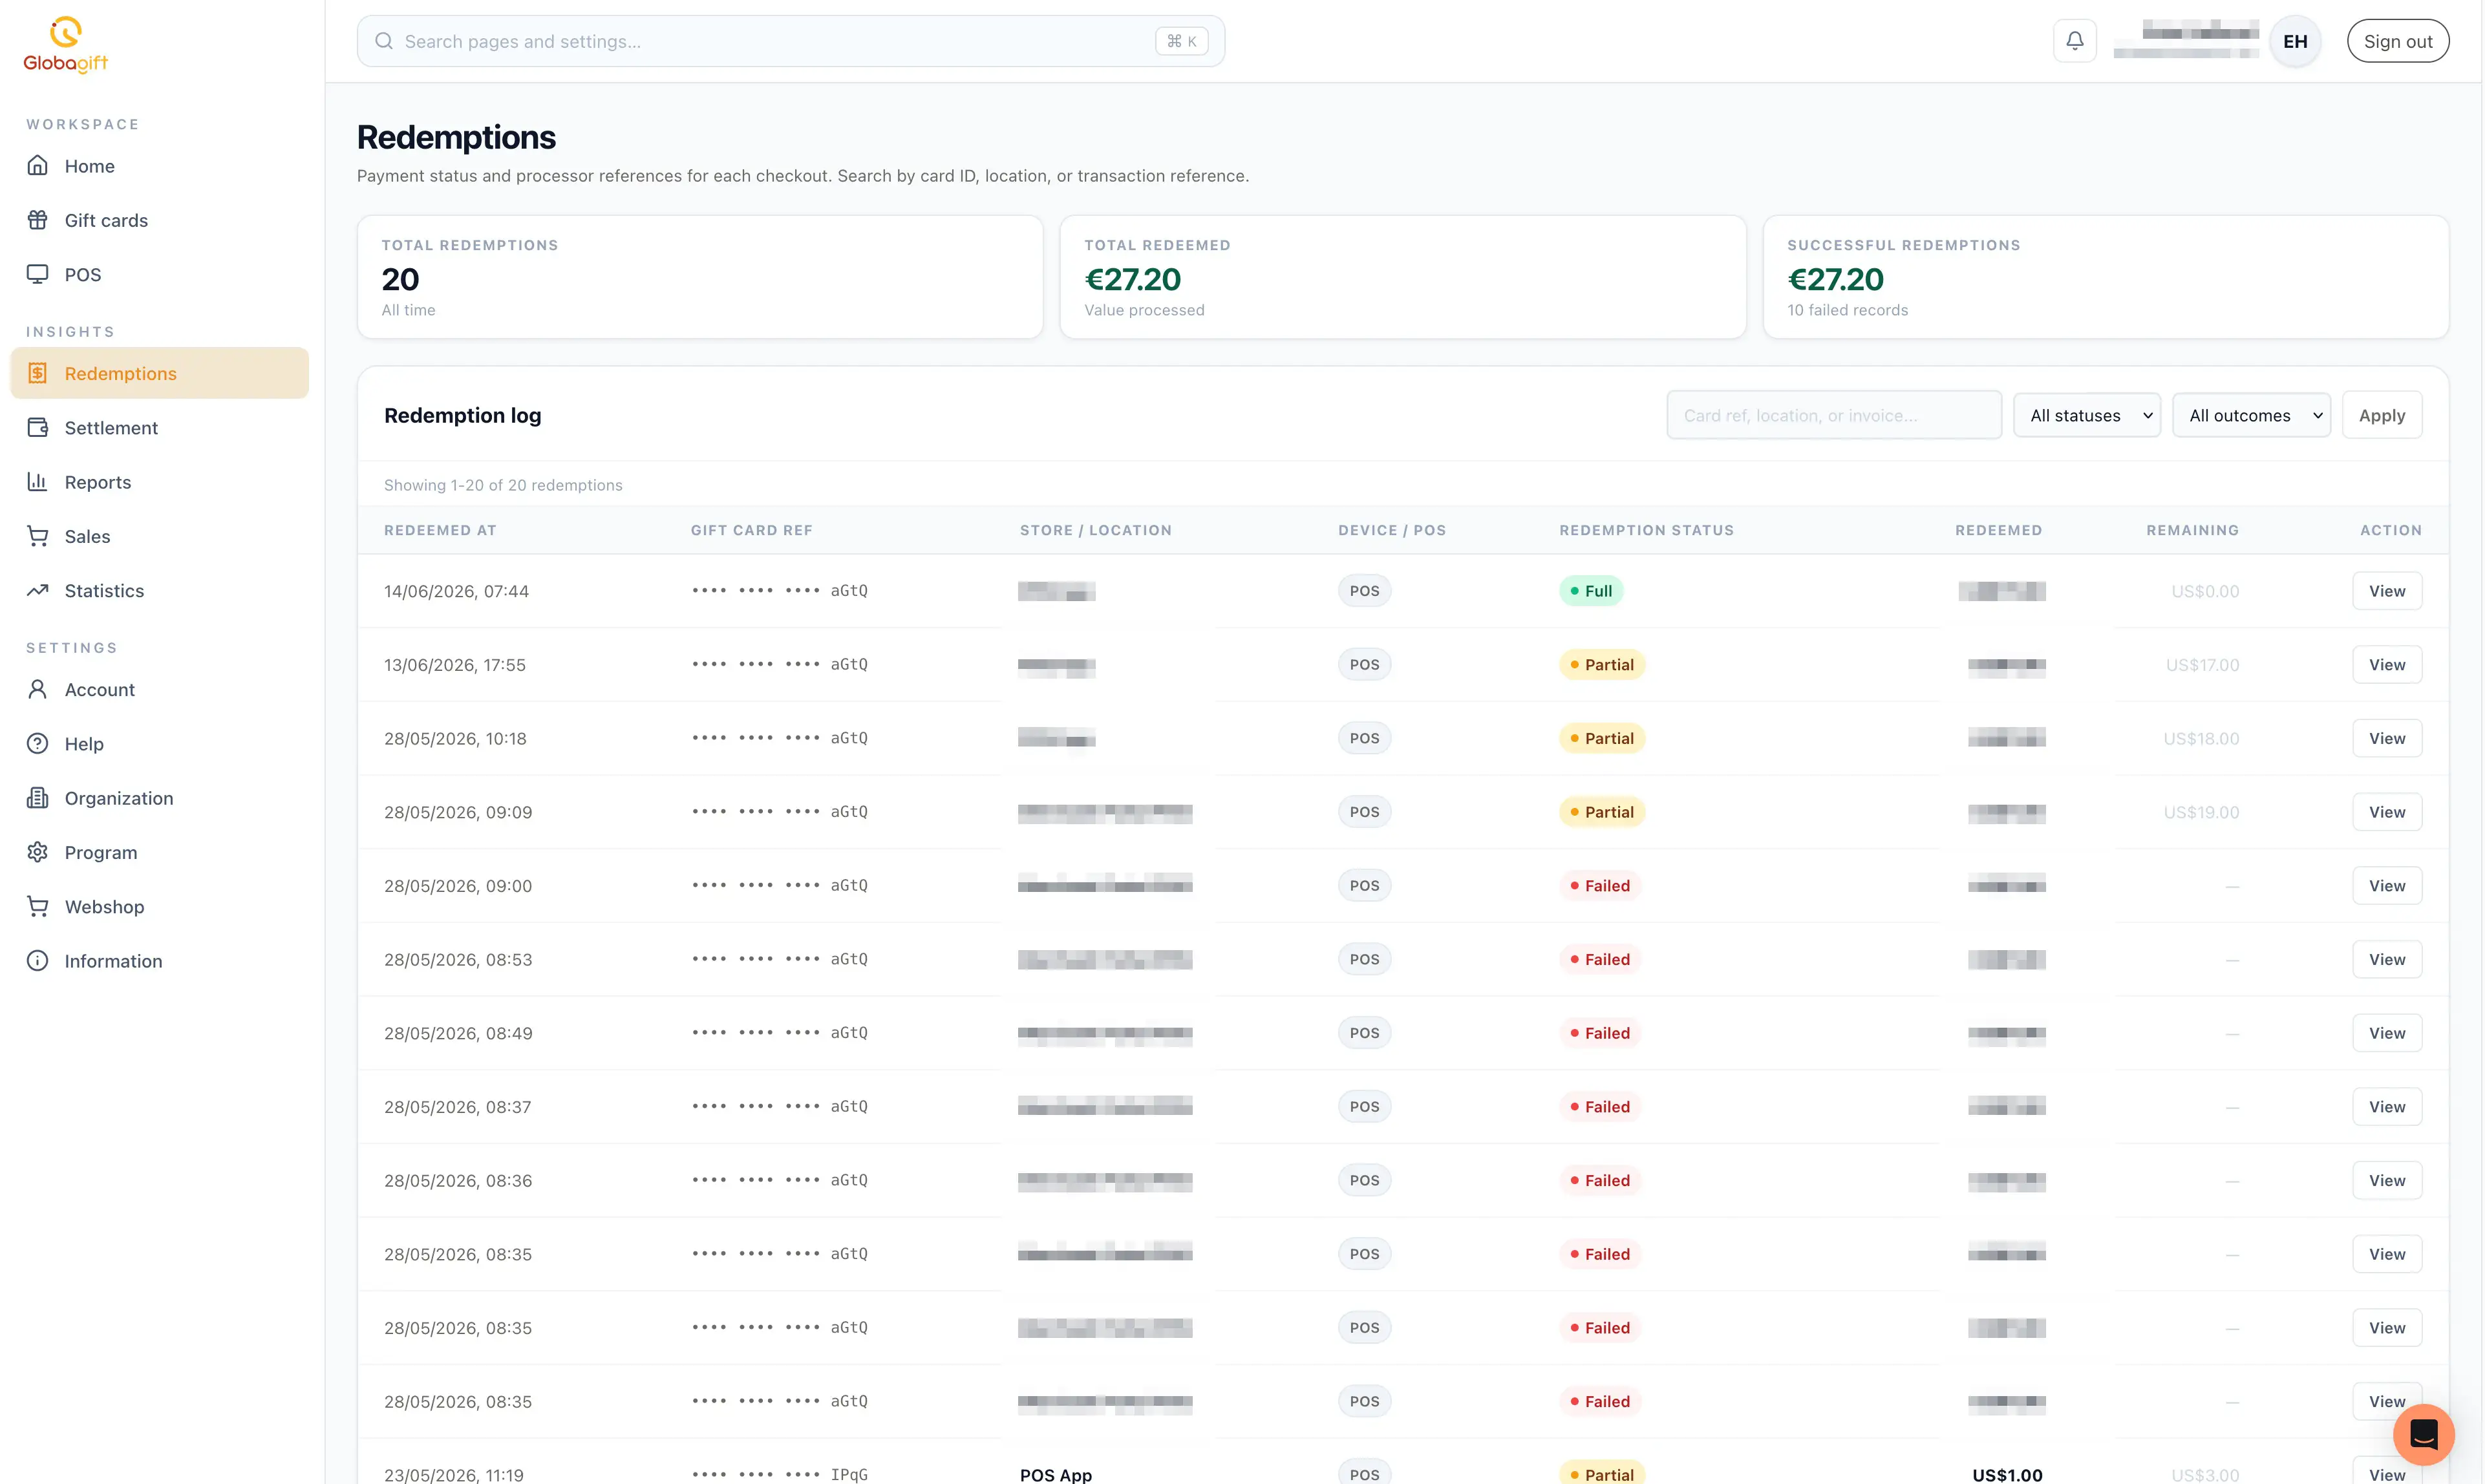Image resolution: width=2485 pixels, height=1484 pixels.
Task: Go to Organization settings
Action: point(160,798)
